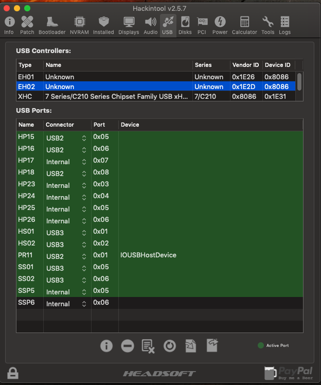This screenshot has height=385, width=321.
Task: Open connector dropdown for SS02
Action: (x=66, y=280)
